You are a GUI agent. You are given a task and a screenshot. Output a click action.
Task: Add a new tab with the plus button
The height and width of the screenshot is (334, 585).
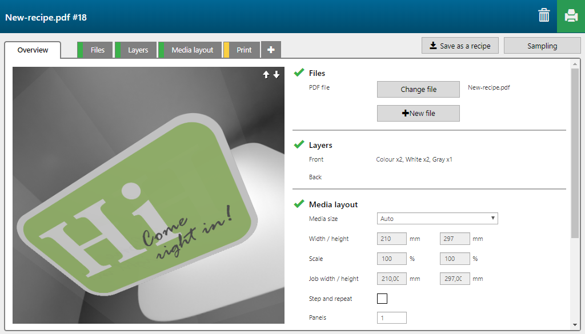click(271, 50)
